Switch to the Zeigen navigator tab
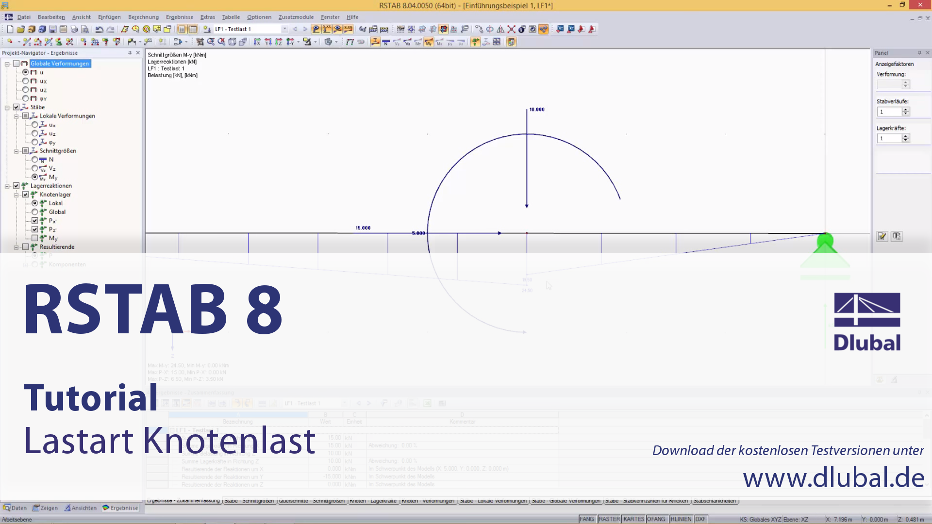This screenshot has width=932, height=524. click(45, 508)
